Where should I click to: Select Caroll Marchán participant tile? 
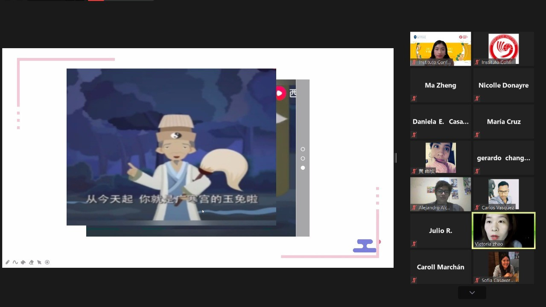pos(440,267)
